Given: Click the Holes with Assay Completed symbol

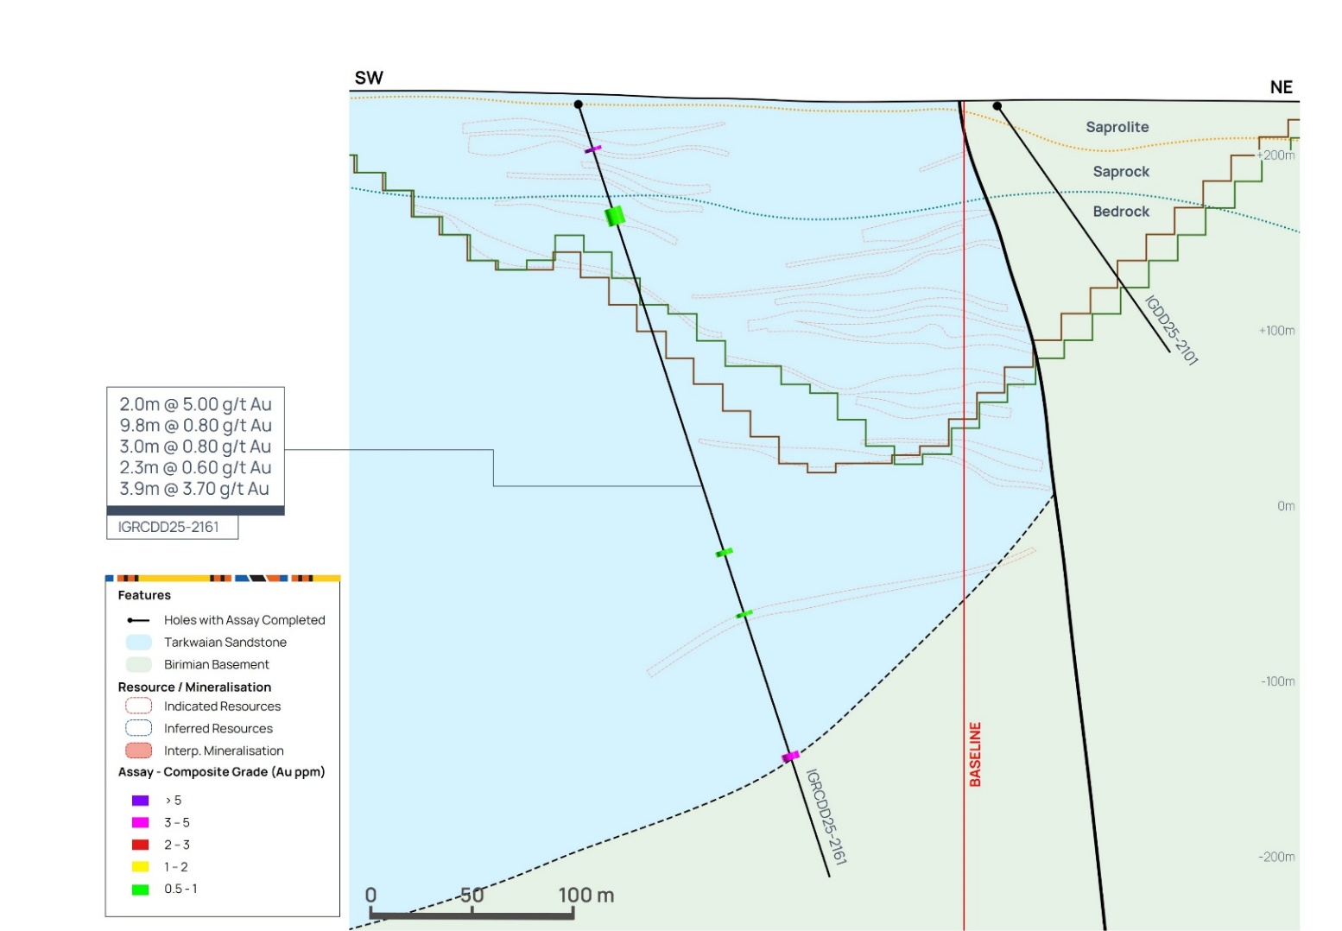Looking at the screenshot, I should 138,620.
